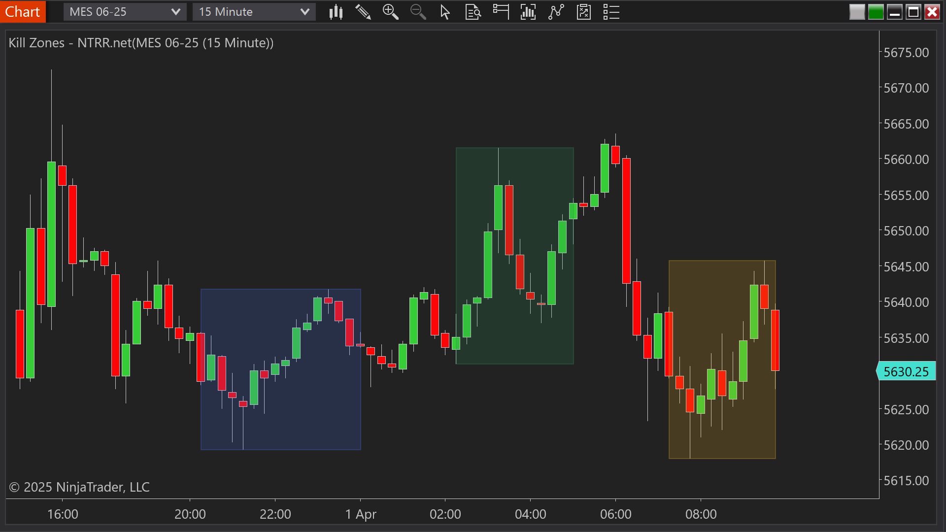
Task: Click the gray status square button
Action: (857, 11)
